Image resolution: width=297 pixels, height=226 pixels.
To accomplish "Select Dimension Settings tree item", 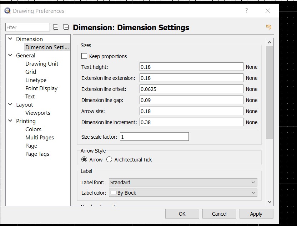I will click(x=47, y=47).
